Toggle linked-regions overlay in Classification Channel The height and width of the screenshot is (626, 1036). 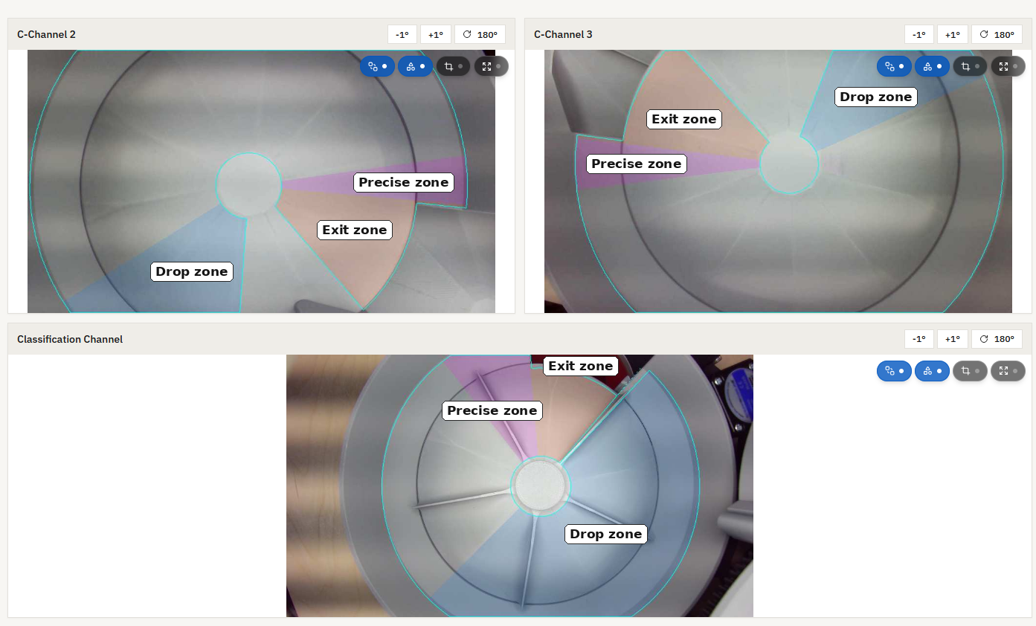(895, 371)
